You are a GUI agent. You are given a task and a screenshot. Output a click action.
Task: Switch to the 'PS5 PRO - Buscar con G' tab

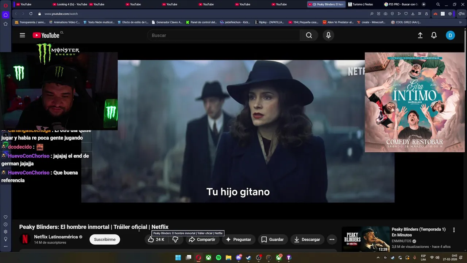(401, 4)
